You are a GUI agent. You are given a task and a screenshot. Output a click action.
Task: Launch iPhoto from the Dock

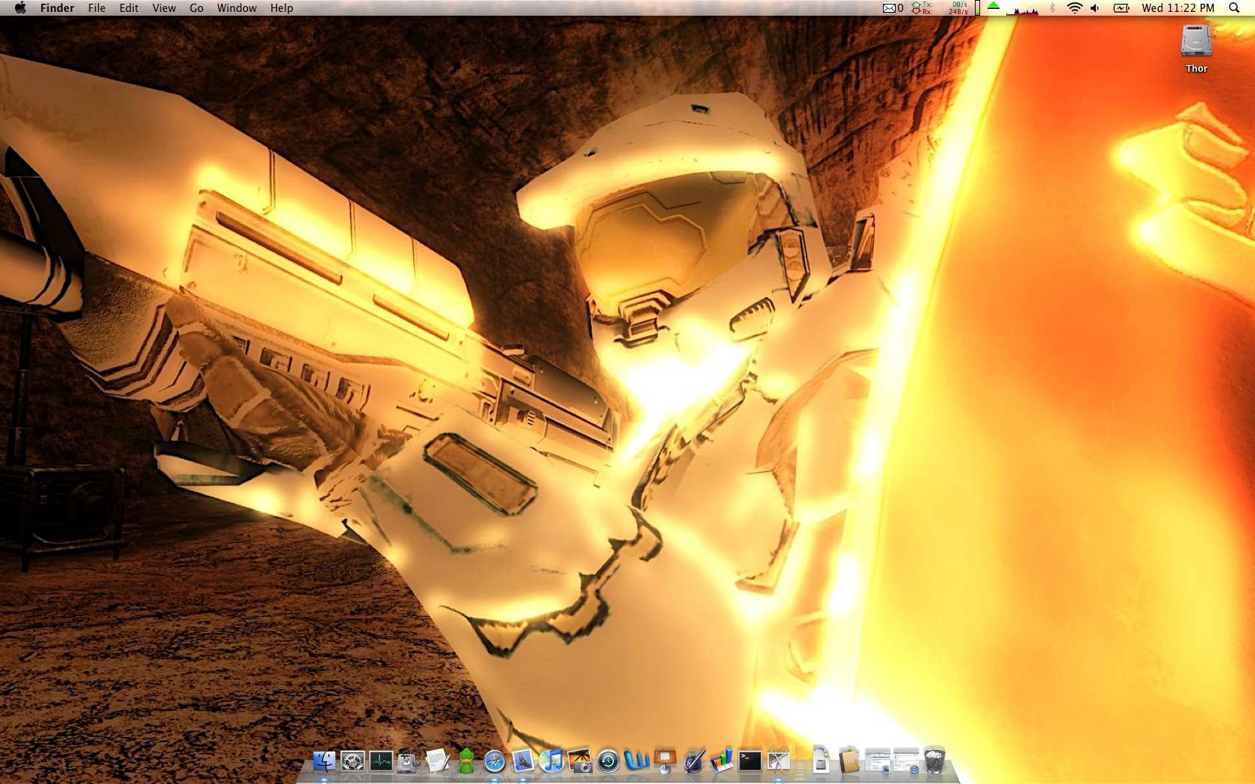coord(580,761)
